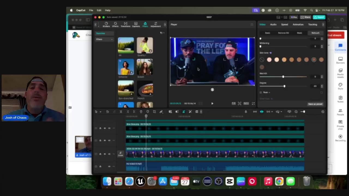Hide the first Blue Glow track with eye icon
This screenshot has width=349, height=196.
105,128
